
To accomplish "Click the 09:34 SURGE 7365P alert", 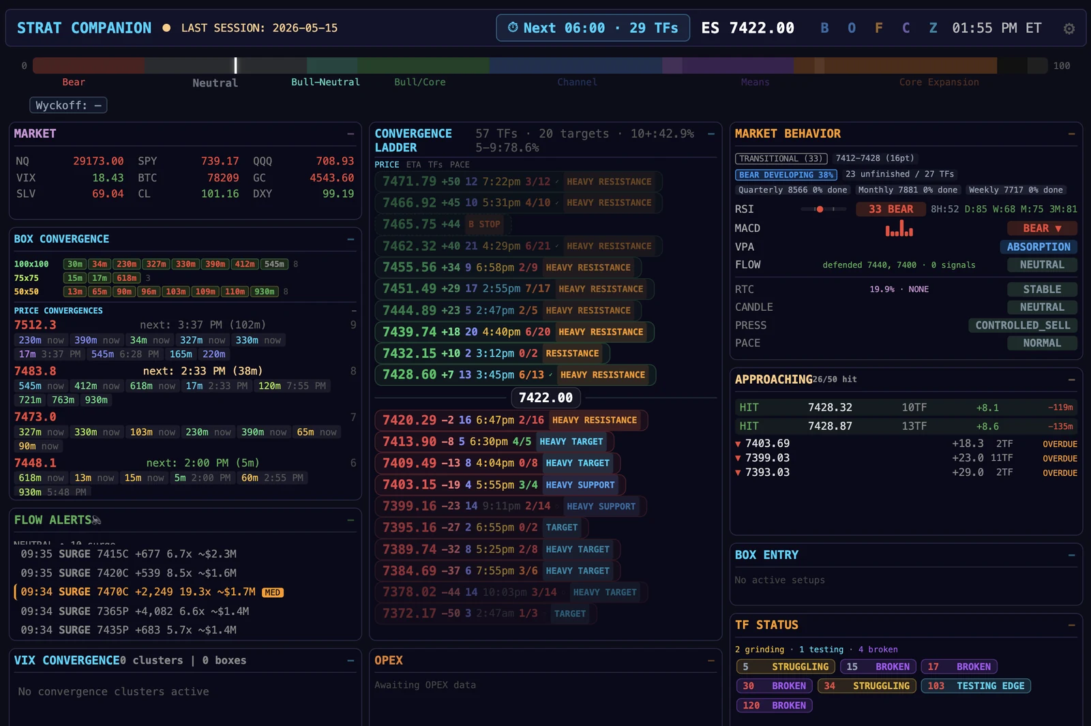I will (x=135, y=611).
